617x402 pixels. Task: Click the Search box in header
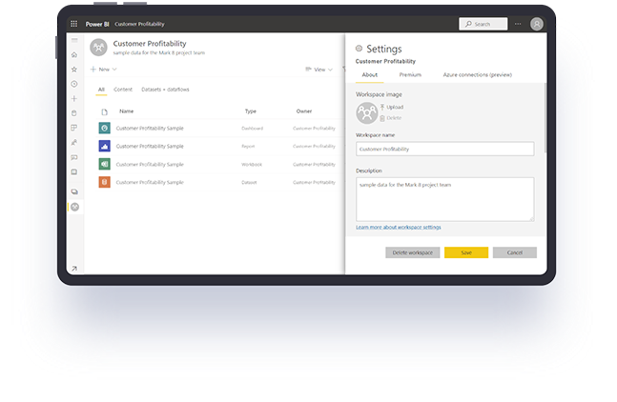[x=483, y=24]
